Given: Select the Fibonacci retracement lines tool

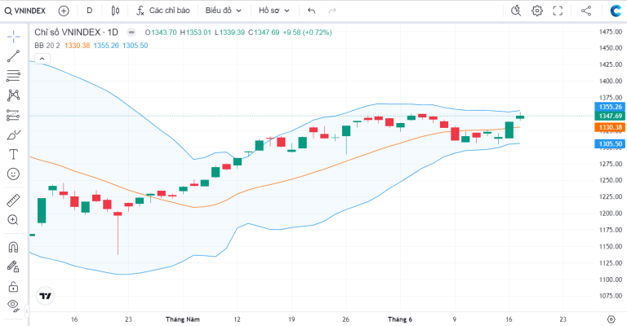Looking at the screenshot, I should 13,76.
